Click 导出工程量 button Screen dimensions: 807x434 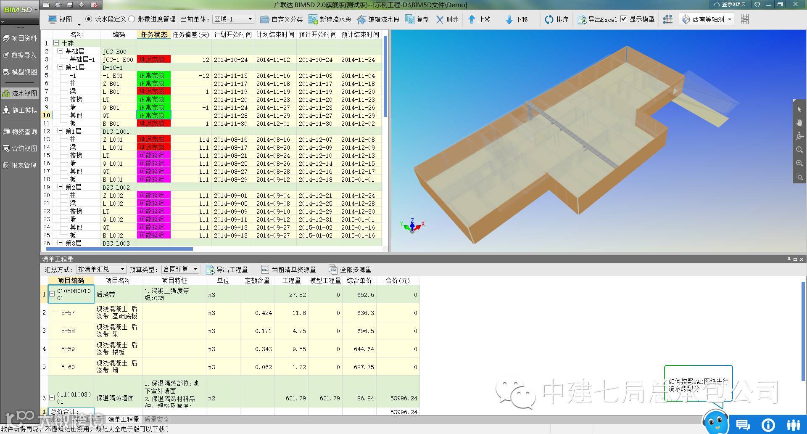[x=227, y=270]
